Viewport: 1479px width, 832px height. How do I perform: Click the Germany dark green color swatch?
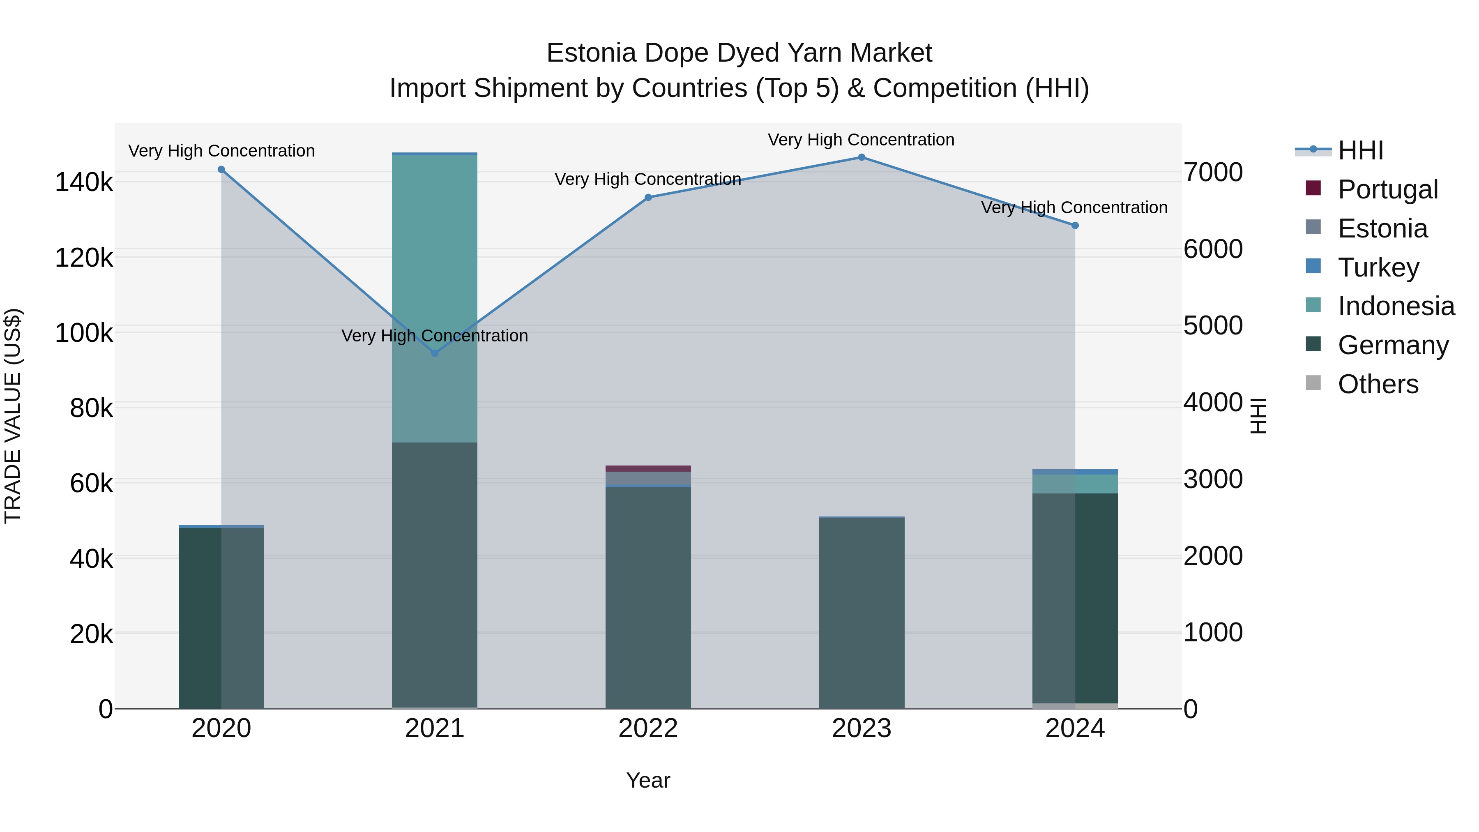pos(1313,343)
